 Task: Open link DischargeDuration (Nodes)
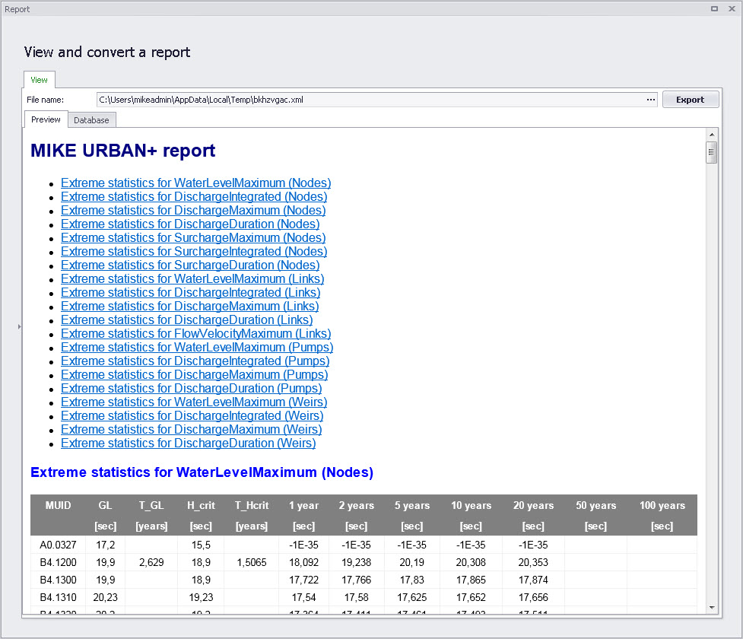click(x=190, y=224)
